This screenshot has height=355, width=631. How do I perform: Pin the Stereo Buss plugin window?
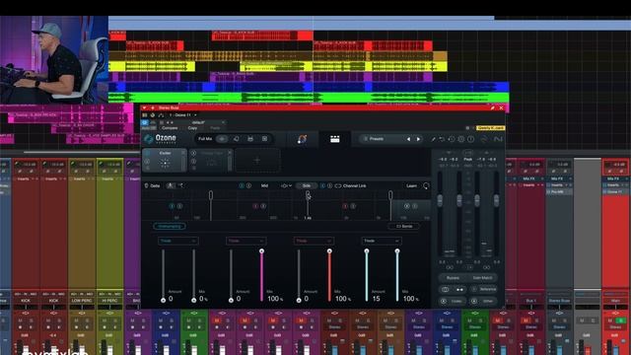[x=492, y=107]
